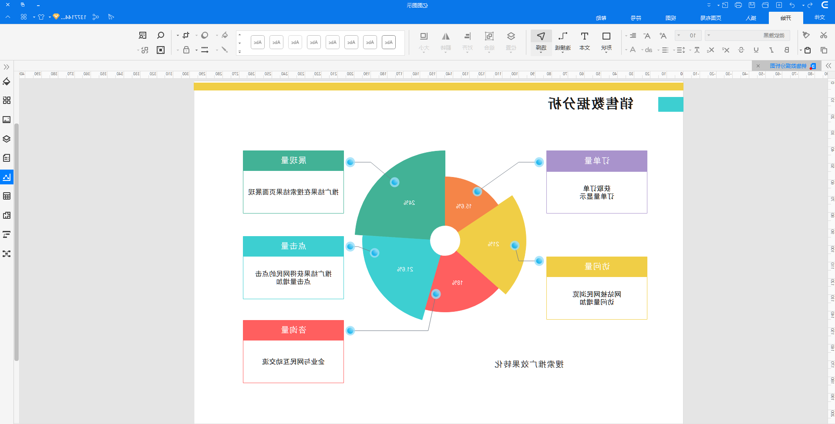Select the green 展现量 header box
This screenshot has height=424, width=835.
(293, 160)
